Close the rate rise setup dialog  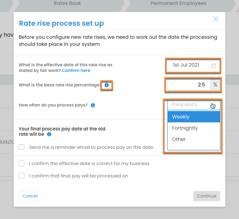coord(215,19)
